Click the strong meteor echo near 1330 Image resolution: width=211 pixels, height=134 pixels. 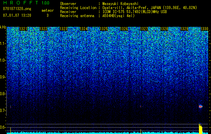(x=201, y=107)
